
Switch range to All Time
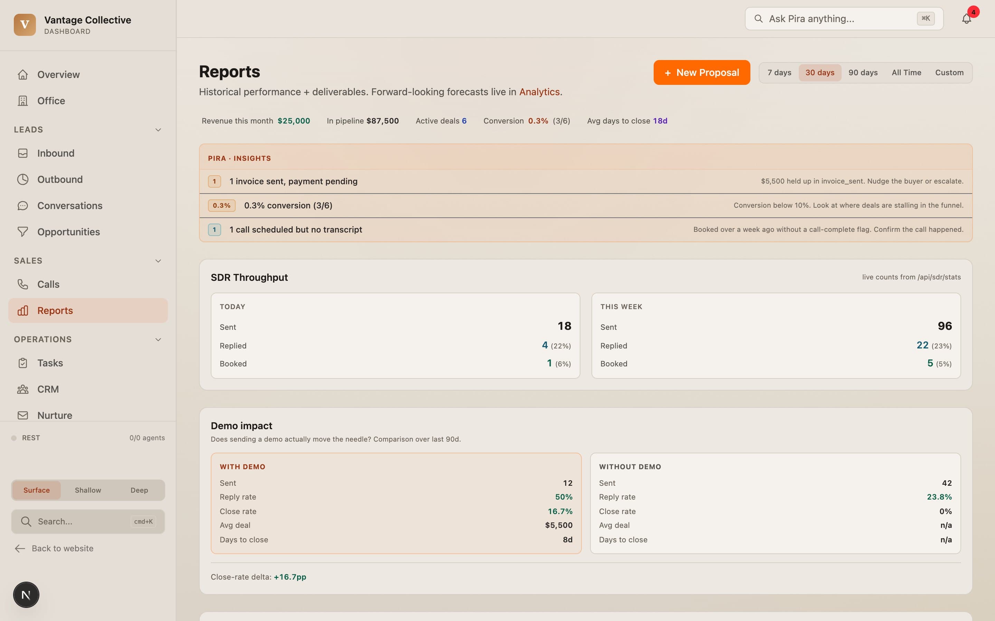[x=906, y=73]
